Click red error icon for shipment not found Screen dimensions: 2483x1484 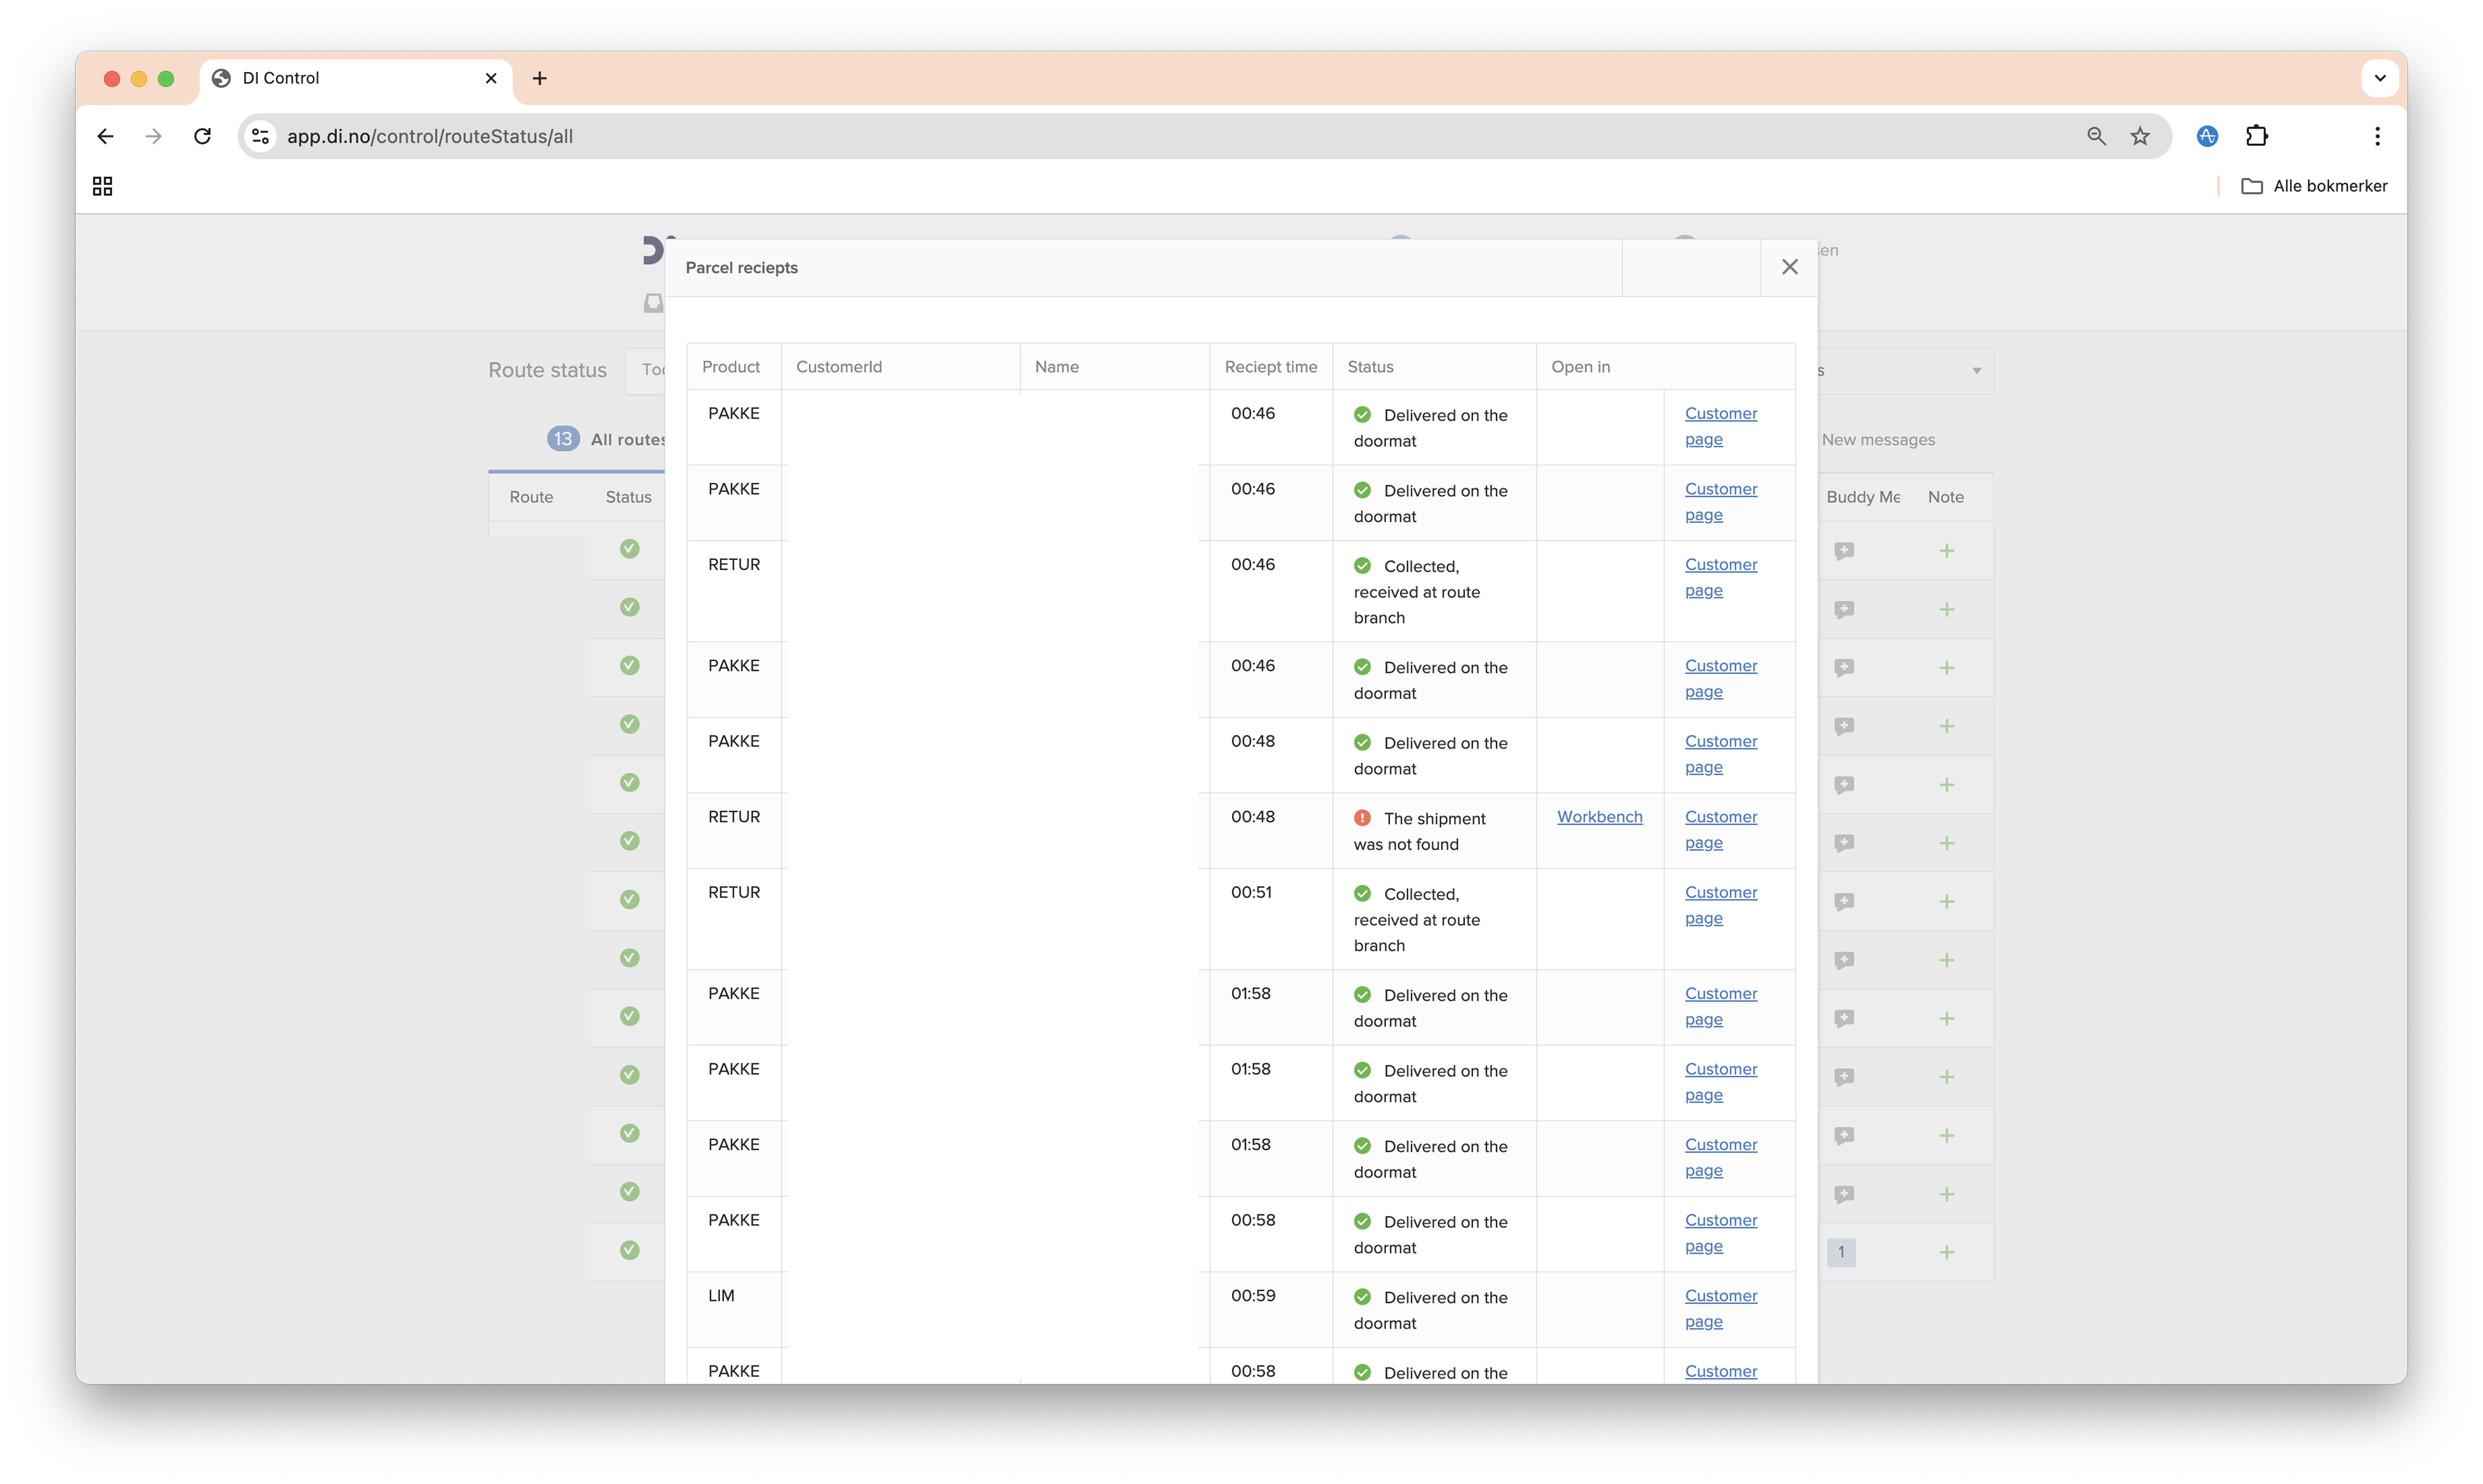1362,818
